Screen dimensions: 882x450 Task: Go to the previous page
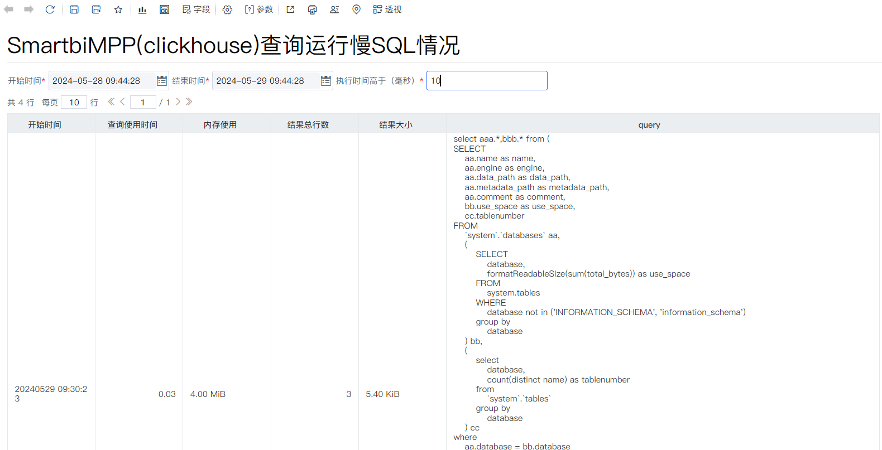(x=122, y=101)
